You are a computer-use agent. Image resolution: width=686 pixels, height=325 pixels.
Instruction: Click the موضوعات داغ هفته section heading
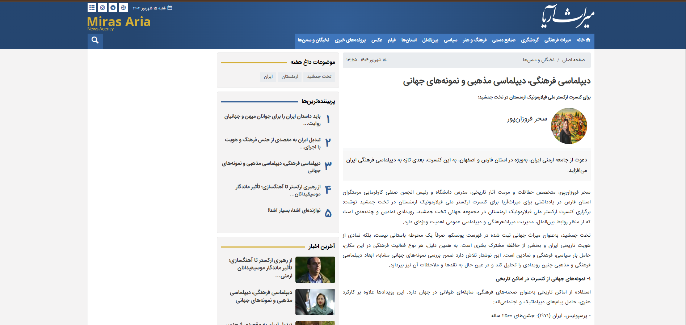313,62
